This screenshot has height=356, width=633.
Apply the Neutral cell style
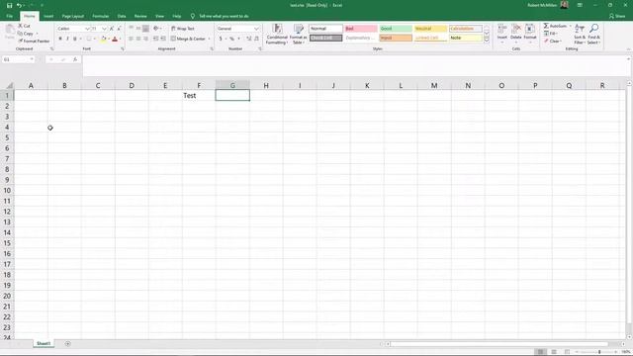(x=430, y=29)
